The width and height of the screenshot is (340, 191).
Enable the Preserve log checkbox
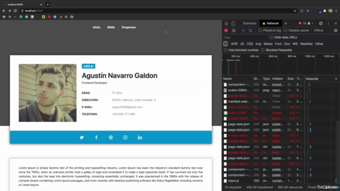(x=260, y=31)
